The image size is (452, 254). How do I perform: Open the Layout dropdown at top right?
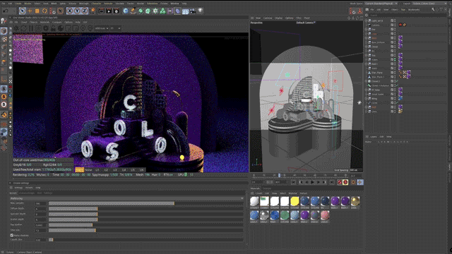click(x=430, y=4)
